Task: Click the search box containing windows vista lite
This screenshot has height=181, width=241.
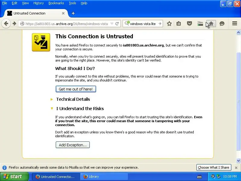Action: click(143, 24)
